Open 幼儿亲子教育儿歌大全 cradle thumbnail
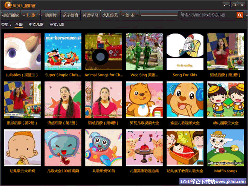The image size is (248, 186). [x=185, y=148]
